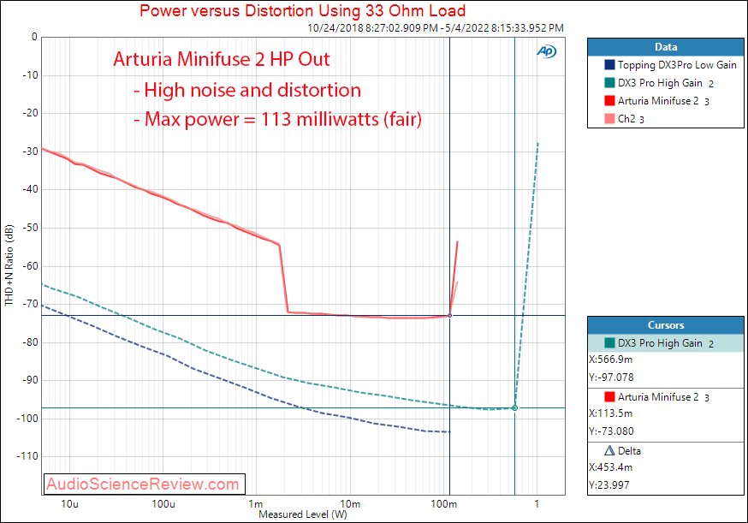
Task: Click the Delta triangle icon
Action: (609, 450)
